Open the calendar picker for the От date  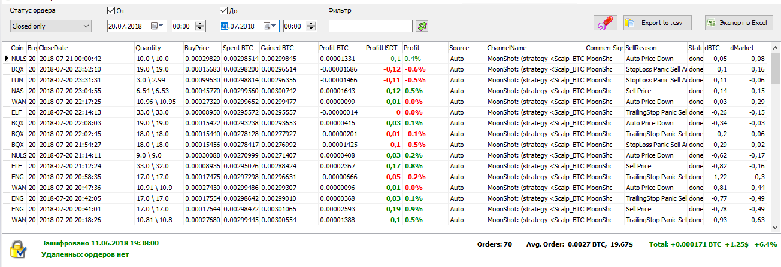pos(155,26)
